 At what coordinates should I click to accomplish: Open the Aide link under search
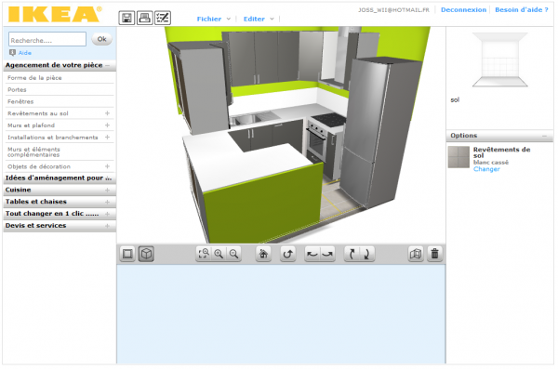(x=24, y=53)
